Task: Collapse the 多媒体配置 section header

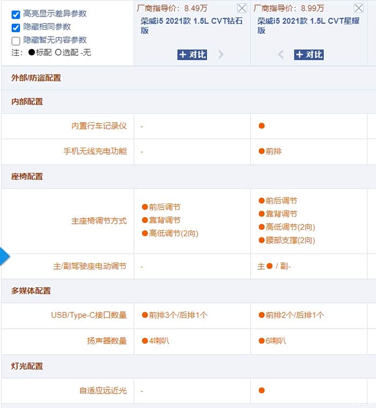Action: [x=189, y=291]
